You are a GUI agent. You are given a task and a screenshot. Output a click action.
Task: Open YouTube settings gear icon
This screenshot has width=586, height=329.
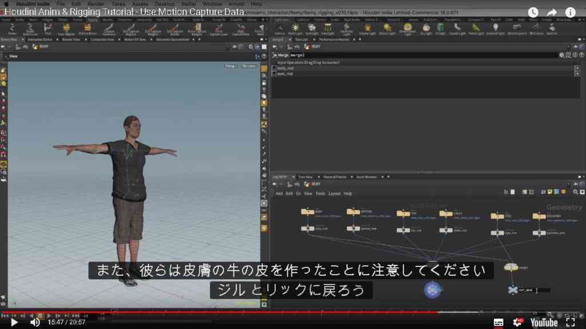517,322
